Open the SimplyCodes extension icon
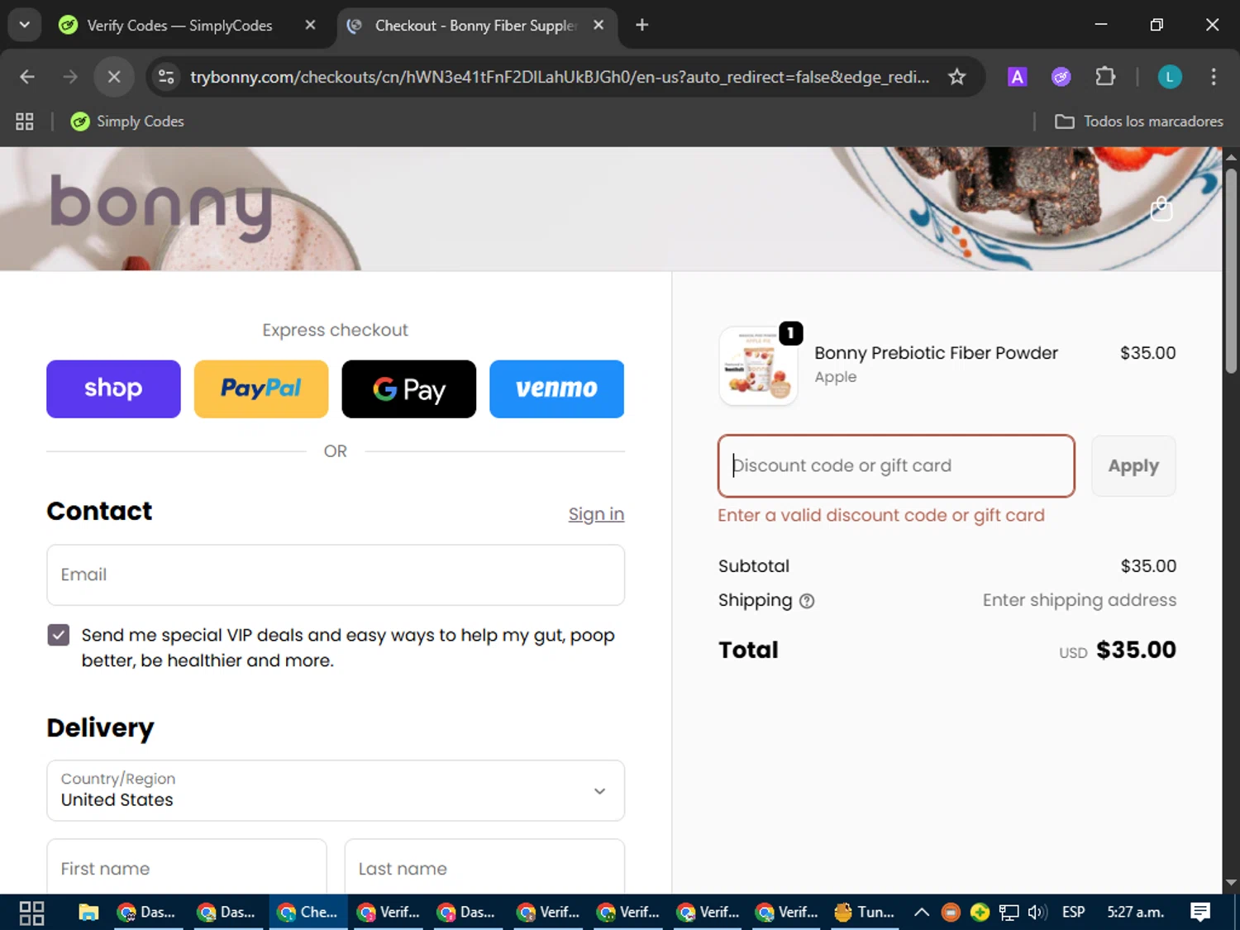Viewport: 1240px width, 930px height. click(x=1061, y=77)
